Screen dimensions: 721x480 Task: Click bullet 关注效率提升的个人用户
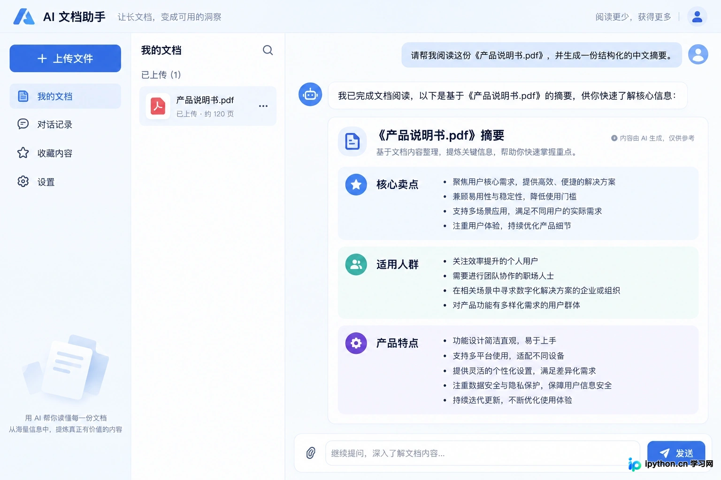pyautogui.click(x=495, y=261)
